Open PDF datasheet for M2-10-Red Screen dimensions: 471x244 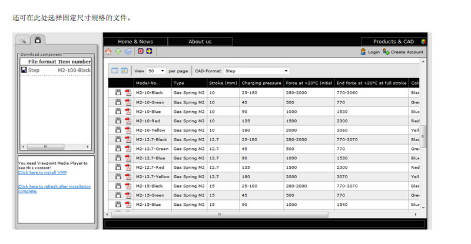128,121
